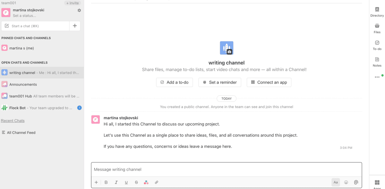Click the plus button beside Start a chat
The image size is (385, 189).
[x=75, y=26]
